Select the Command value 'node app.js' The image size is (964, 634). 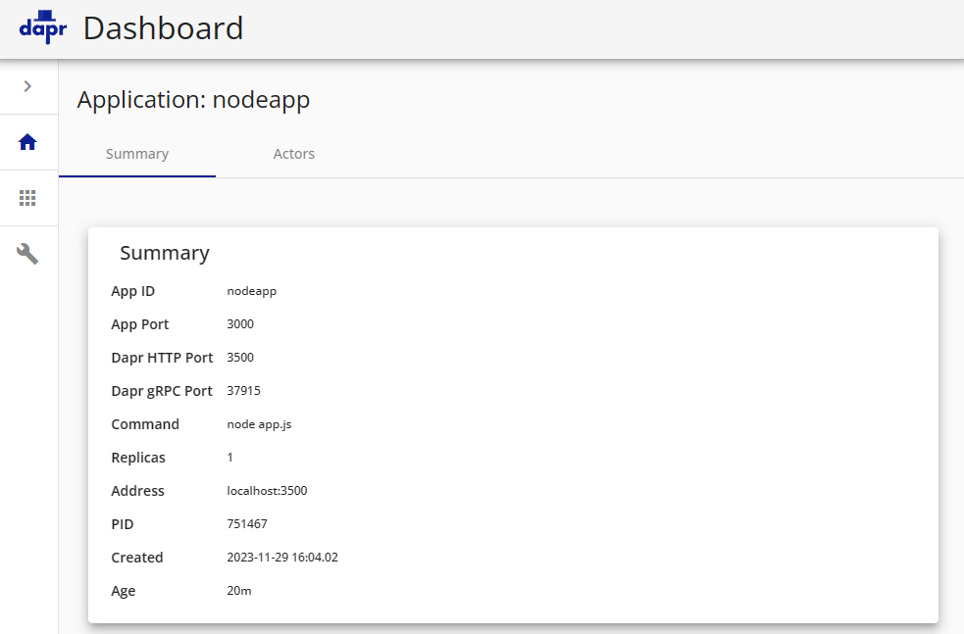pyautogui.click(x=259, y=424)
